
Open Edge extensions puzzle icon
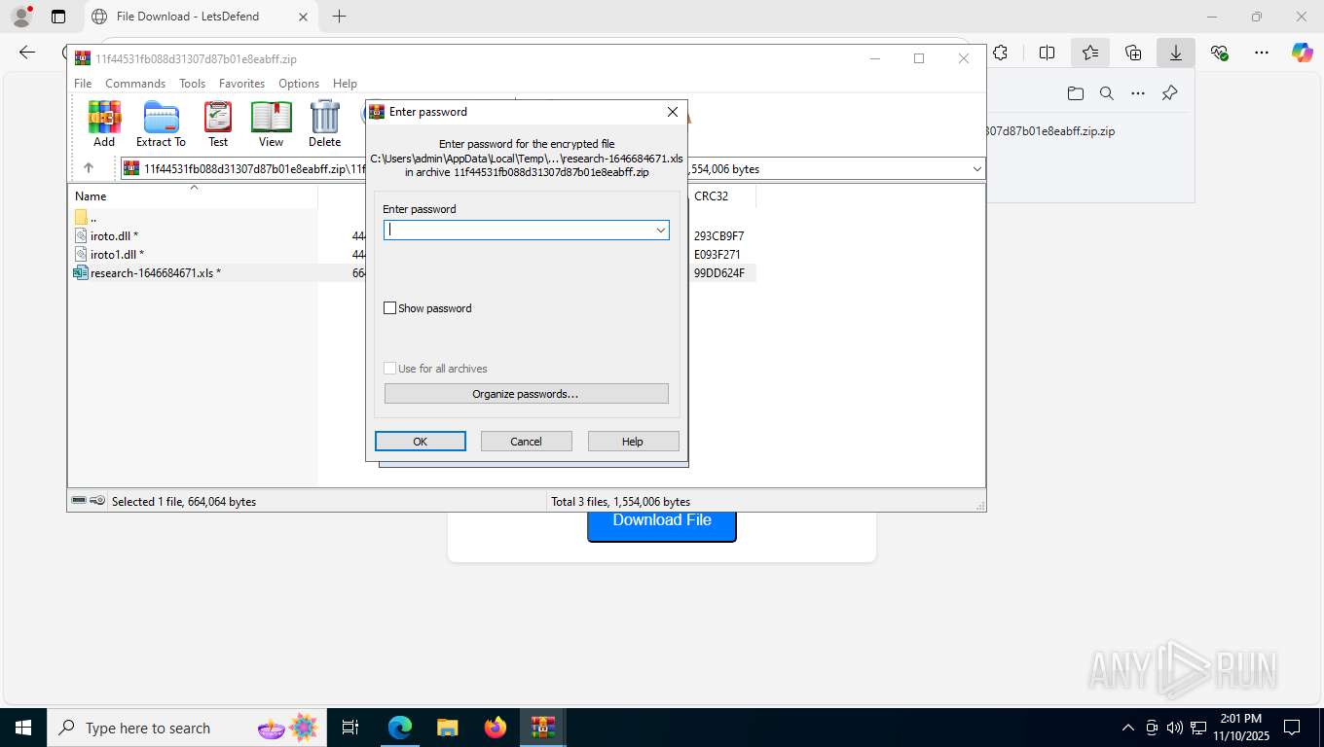click(1000, 53)
